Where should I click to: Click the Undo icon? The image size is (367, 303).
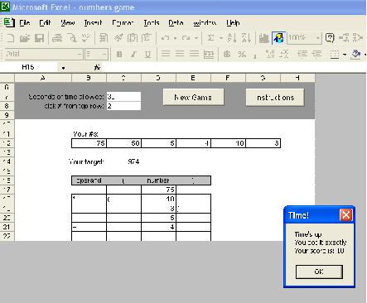(x=165, y=38)
